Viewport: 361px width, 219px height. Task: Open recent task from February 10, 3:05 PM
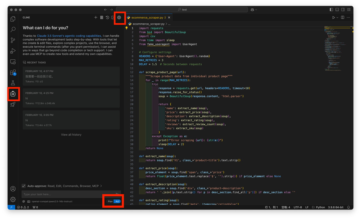pos(71,120)
